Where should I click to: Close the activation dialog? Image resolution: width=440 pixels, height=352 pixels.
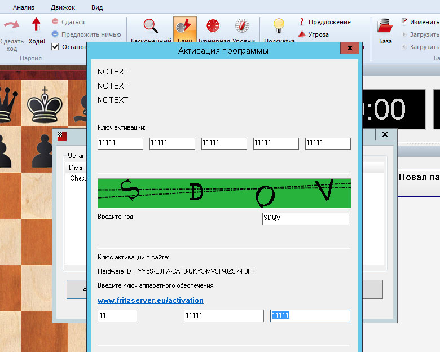pos(350,48)
